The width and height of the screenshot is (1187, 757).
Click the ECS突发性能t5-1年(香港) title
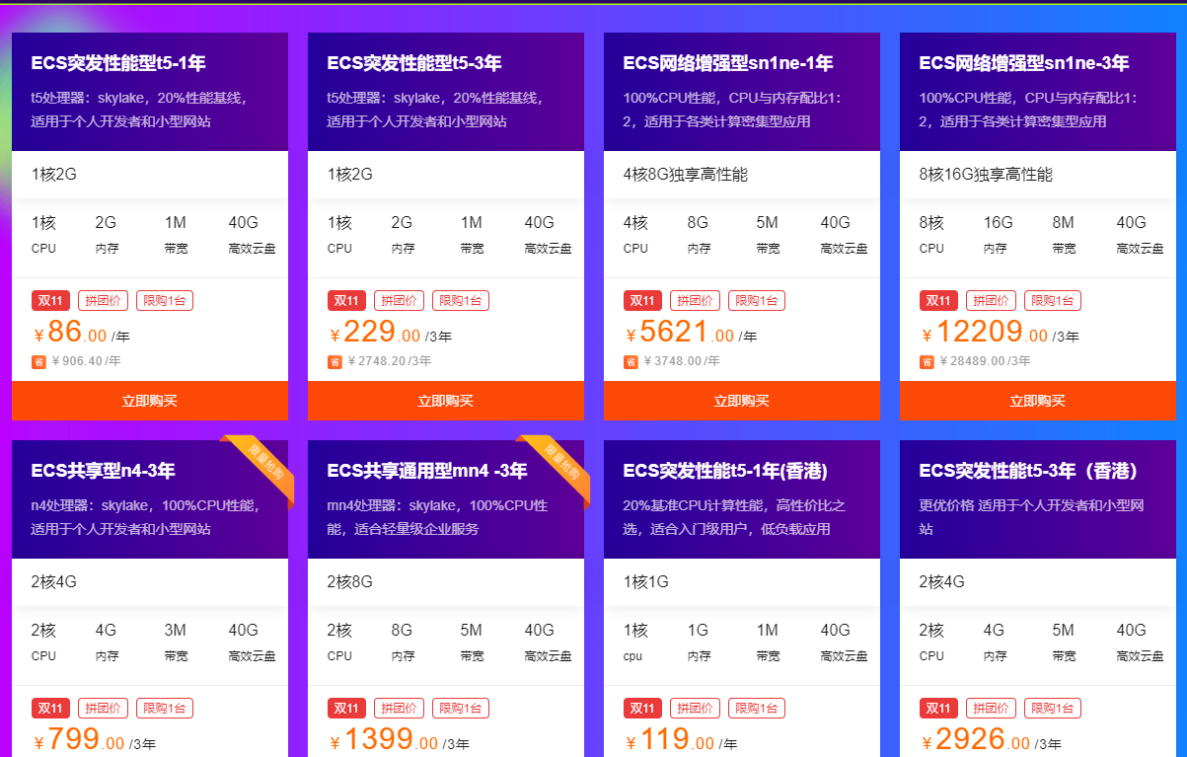725,471
